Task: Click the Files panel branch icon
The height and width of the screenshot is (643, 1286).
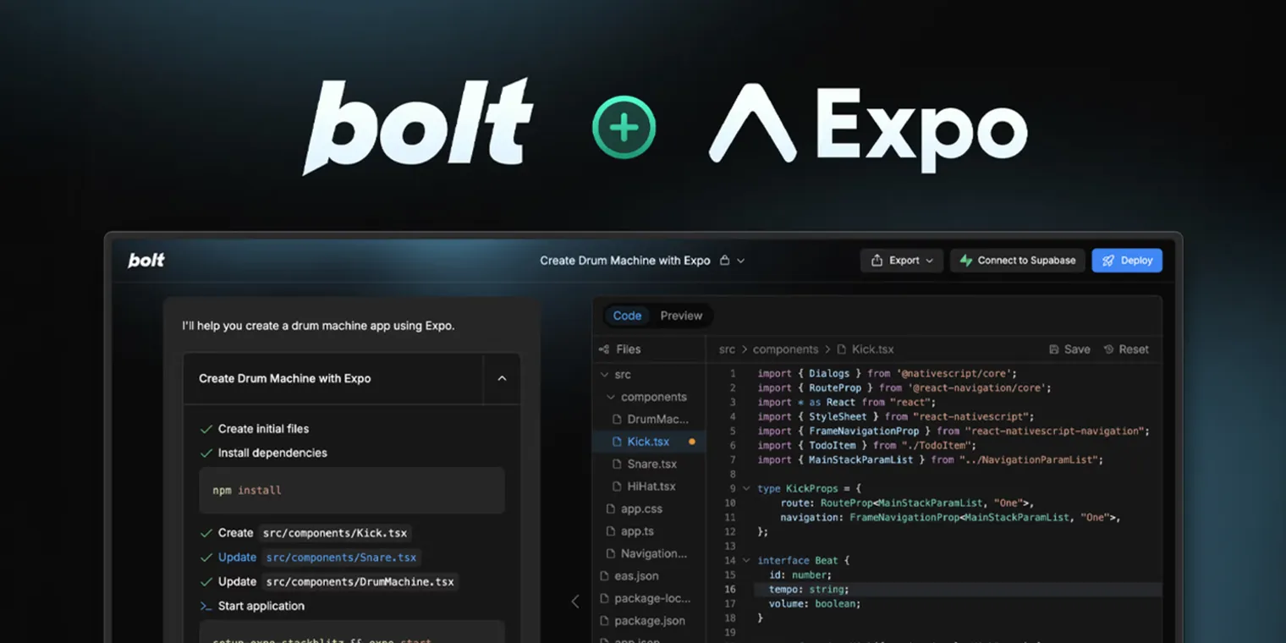Action: pos(604,349)
